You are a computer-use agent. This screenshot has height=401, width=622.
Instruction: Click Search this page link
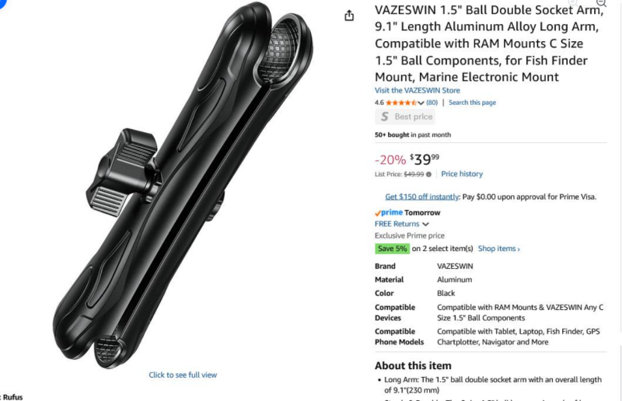[x=472, y=103]
